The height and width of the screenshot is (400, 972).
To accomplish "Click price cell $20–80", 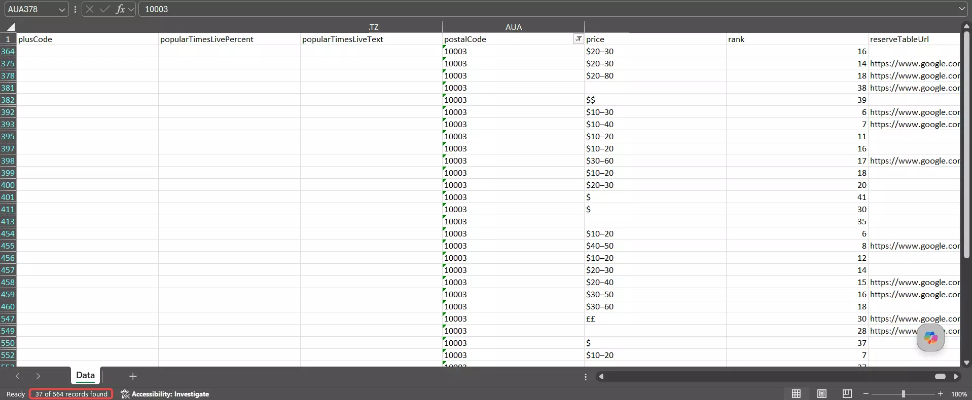I will [655, 75].
